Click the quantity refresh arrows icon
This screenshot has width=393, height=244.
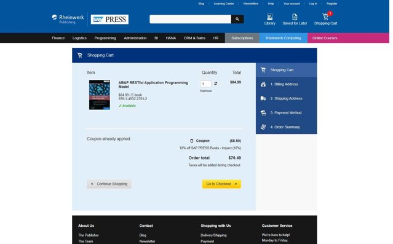coord(215,84)
